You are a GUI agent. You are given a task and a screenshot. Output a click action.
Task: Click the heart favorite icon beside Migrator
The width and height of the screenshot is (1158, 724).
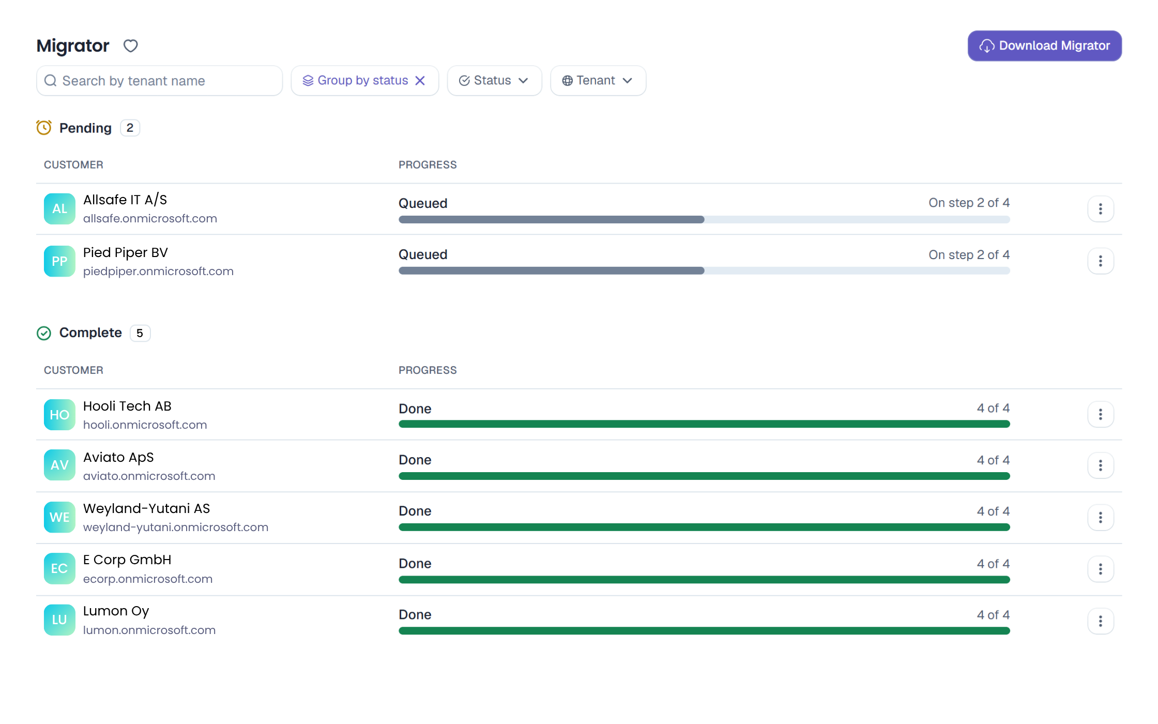point(130,46)
